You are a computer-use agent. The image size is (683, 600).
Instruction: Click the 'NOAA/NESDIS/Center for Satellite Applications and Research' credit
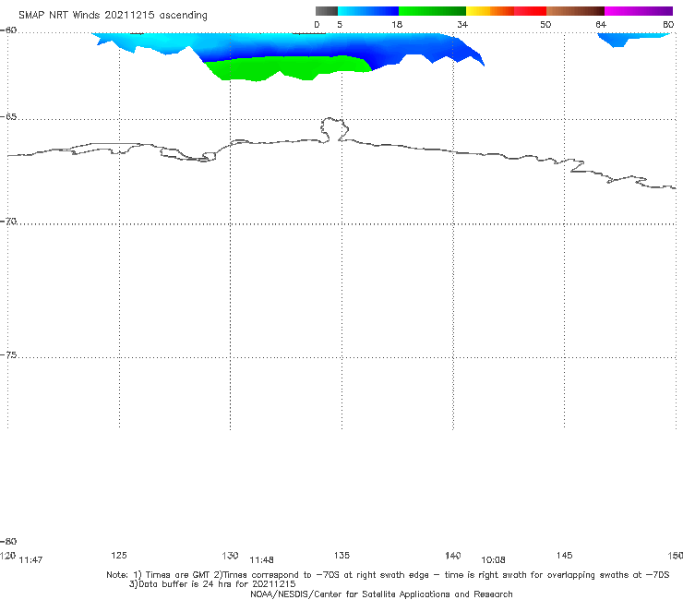click(x=381, y=594)
